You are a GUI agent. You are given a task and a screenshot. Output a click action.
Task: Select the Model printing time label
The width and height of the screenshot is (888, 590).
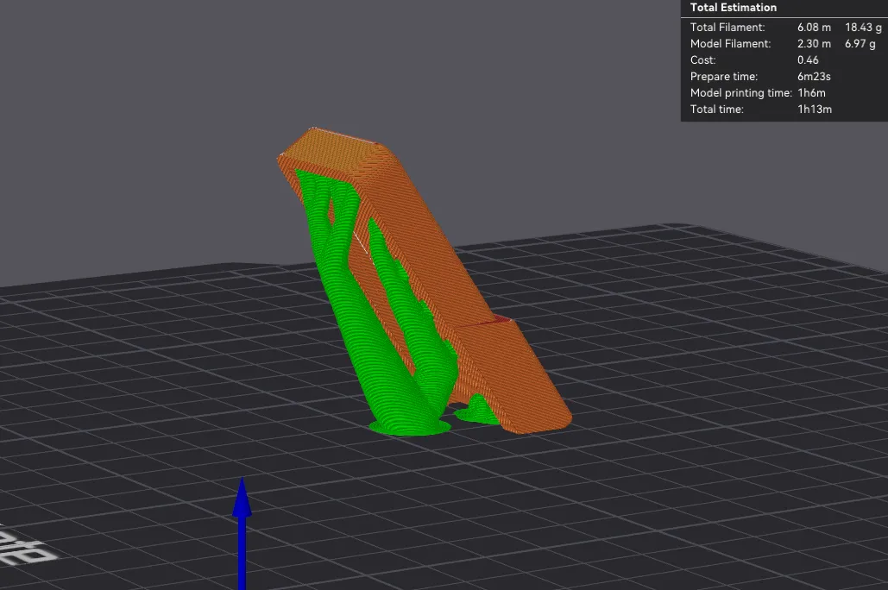[740, 93]
